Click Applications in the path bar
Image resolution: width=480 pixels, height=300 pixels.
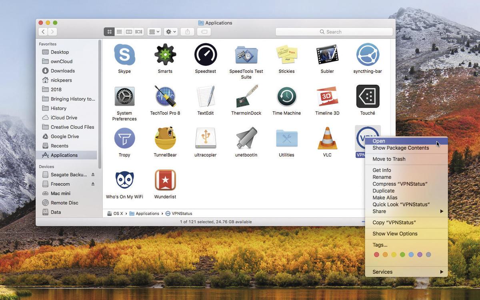point(144,214)
